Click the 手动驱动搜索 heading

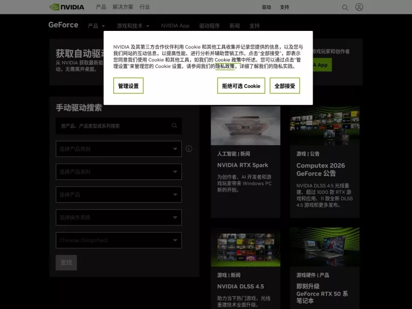(x=79, y=108)
